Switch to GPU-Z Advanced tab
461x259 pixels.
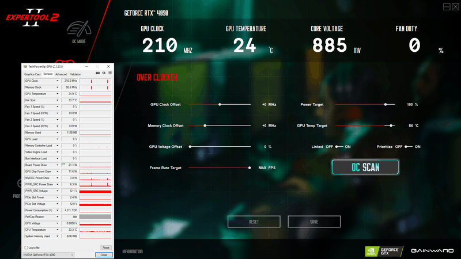click(x=61, y=74)
